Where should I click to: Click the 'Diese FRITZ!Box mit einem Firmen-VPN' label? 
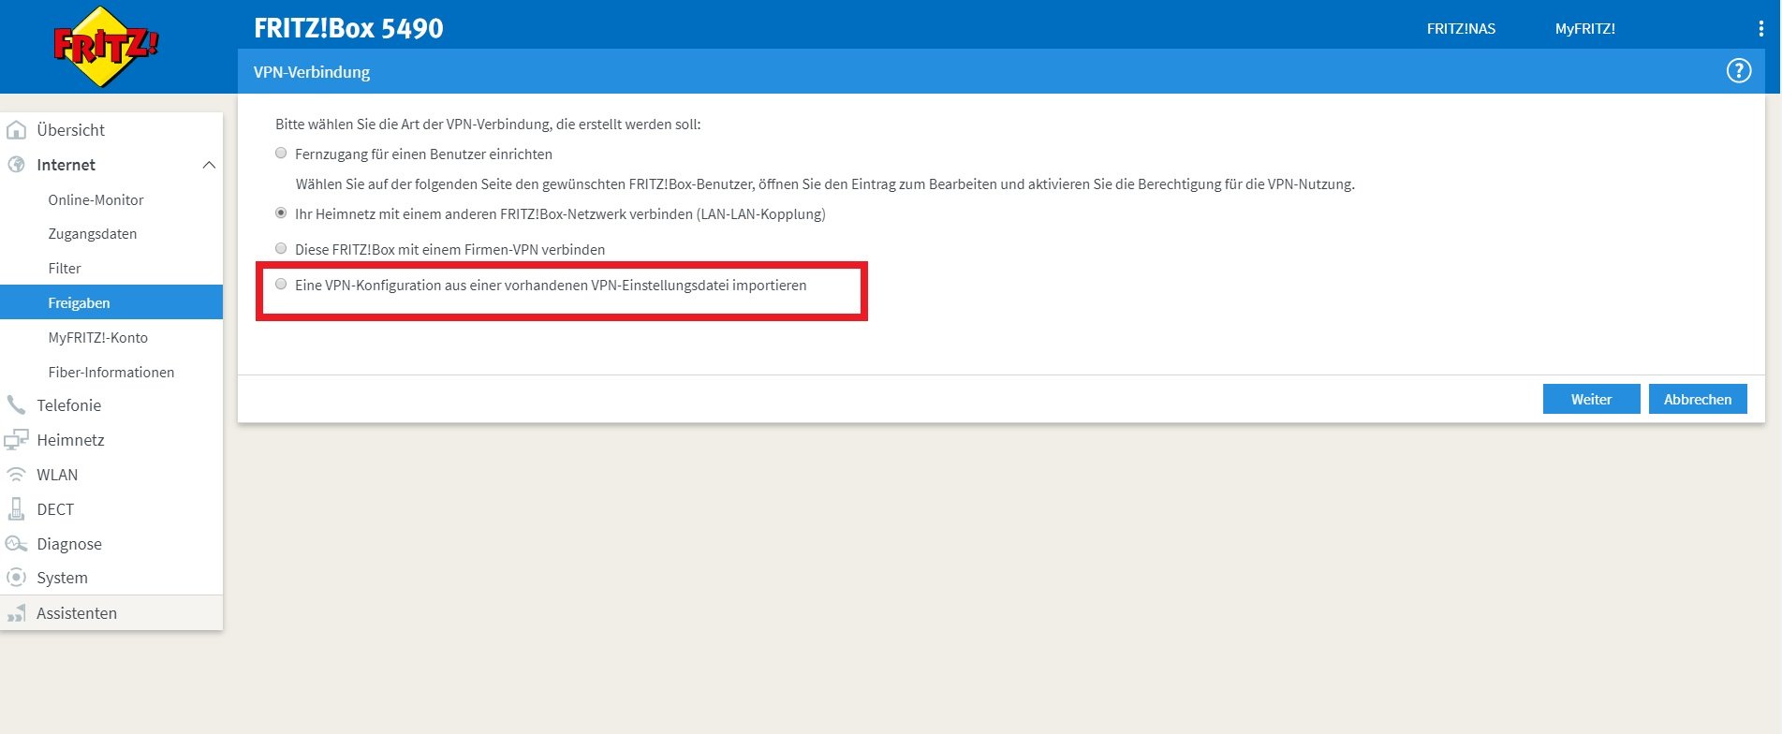click(x=450, y=250)
